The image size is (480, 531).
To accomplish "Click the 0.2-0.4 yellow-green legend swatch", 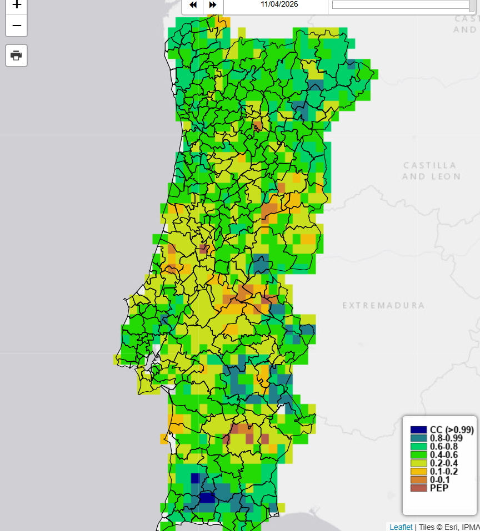I will pos(418,463).
